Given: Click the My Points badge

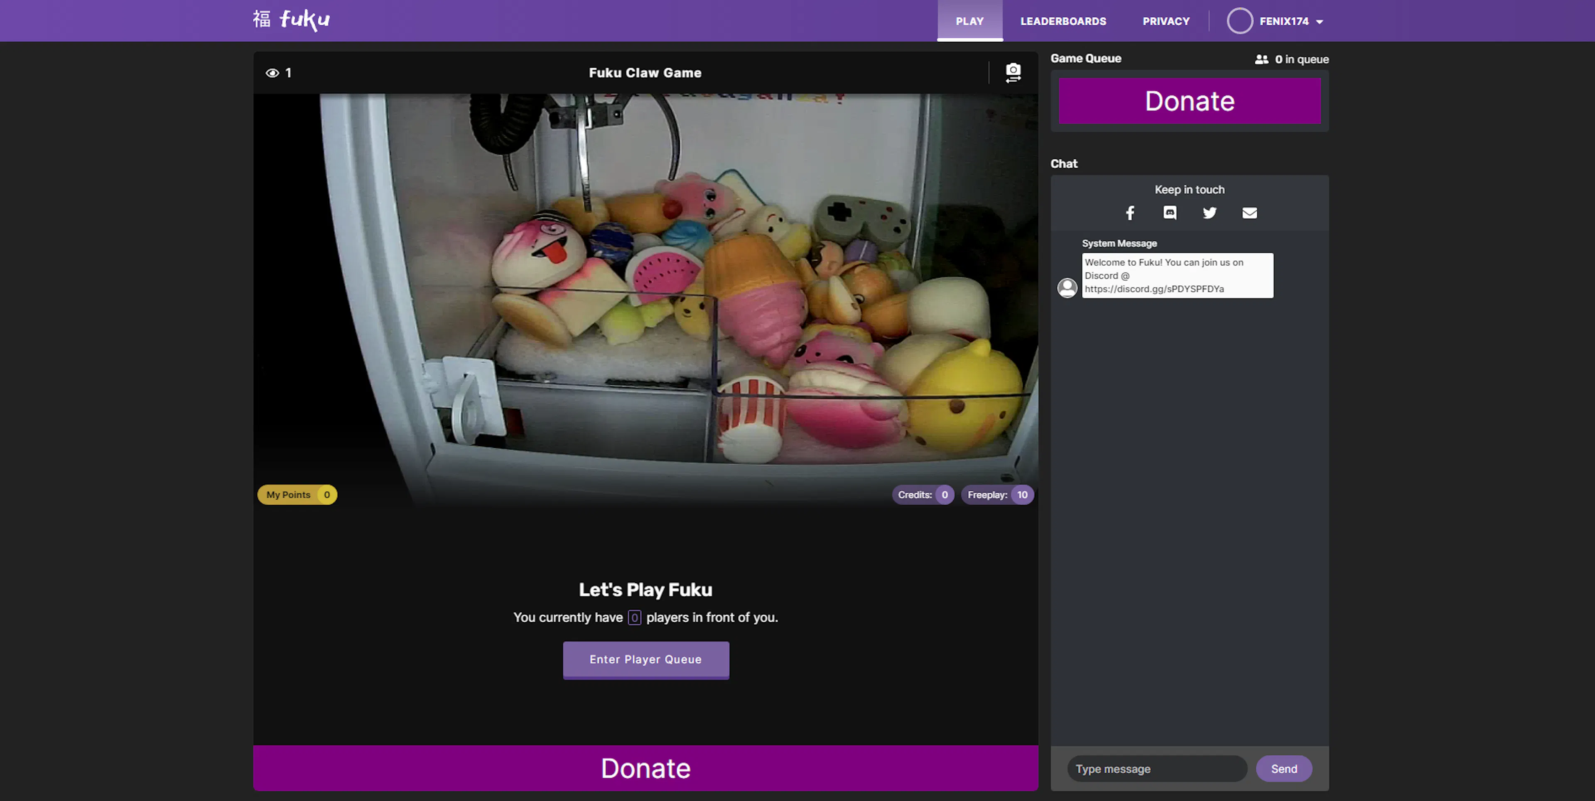Looking at the screenshot, I should 297,495.
